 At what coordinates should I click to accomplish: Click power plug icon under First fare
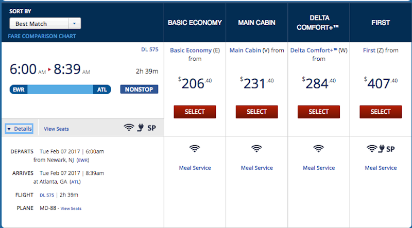(x=381, y=149)
